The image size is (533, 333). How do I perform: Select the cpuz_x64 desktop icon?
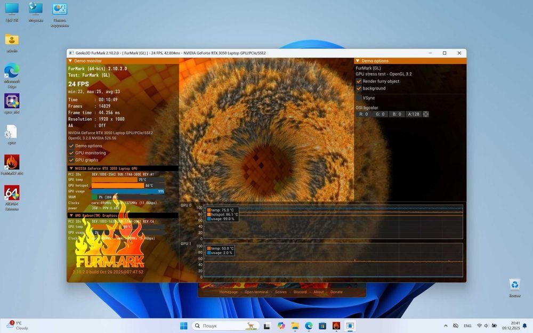click(12, 104)
